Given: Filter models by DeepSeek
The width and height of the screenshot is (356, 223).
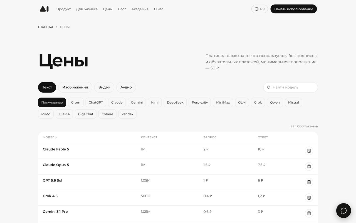Looking at the screenshot, I should pos(175,102).
